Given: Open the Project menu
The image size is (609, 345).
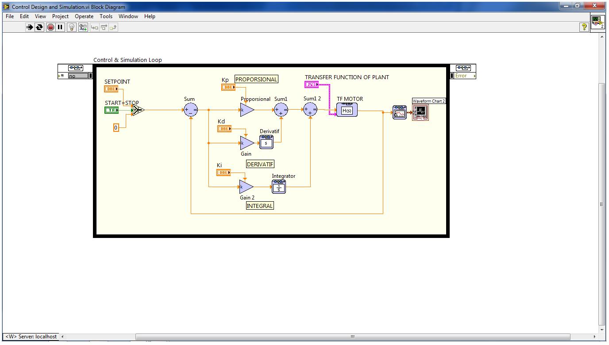Looking at the screenshot, I should (60, 16).
